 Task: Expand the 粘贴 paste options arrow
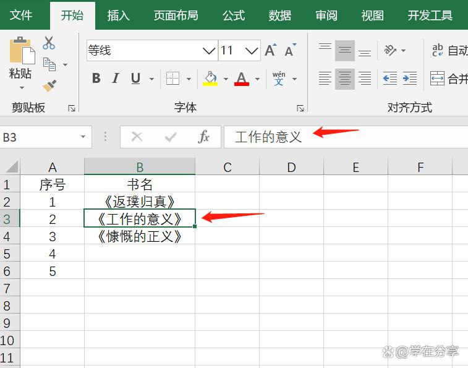[x=22, y=88]
